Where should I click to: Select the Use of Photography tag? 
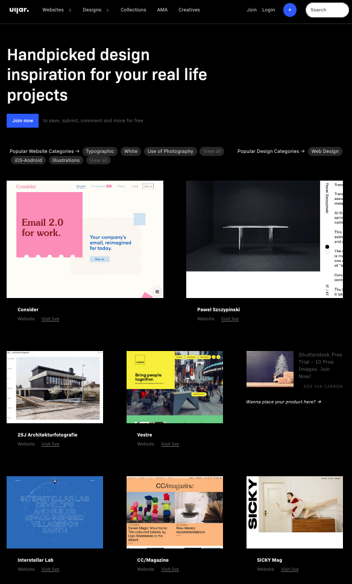(x=171, y=151)
